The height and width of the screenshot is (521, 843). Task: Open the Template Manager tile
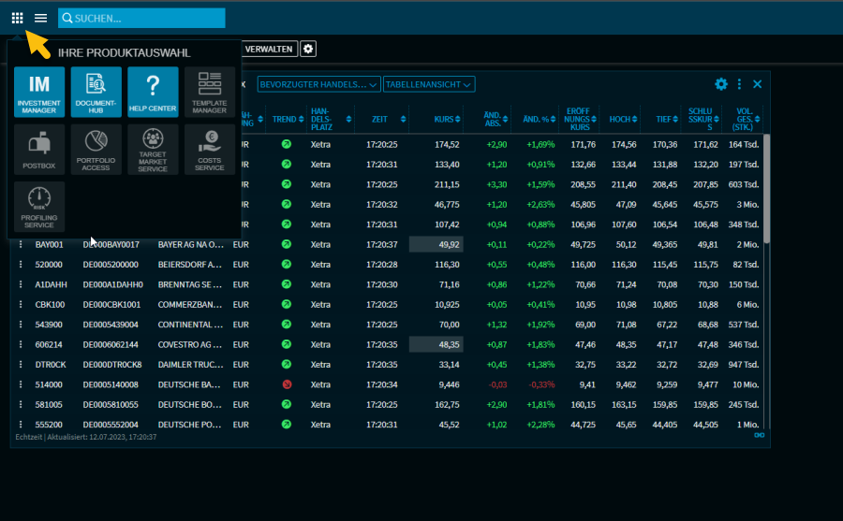pos(209,92)
